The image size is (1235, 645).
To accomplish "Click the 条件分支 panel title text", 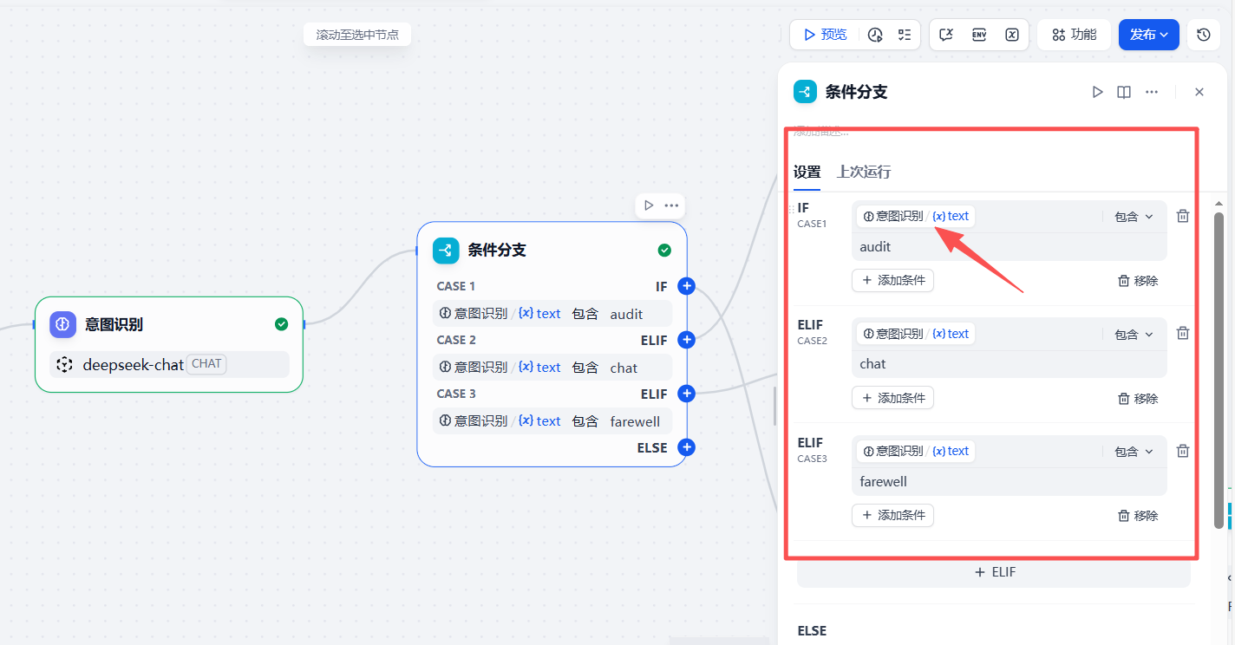I will click(x=856, y=92).
